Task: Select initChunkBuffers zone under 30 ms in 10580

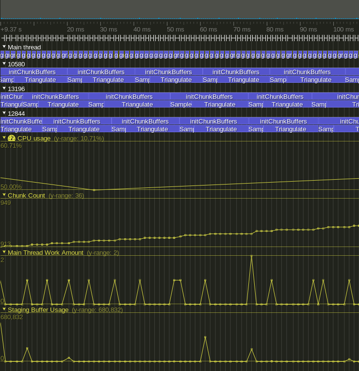Action: tap(101, 72)
